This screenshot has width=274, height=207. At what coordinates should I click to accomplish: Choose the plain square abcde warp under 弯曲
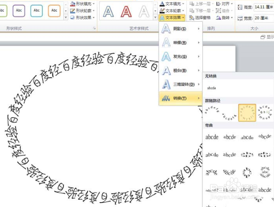[212, 137]
